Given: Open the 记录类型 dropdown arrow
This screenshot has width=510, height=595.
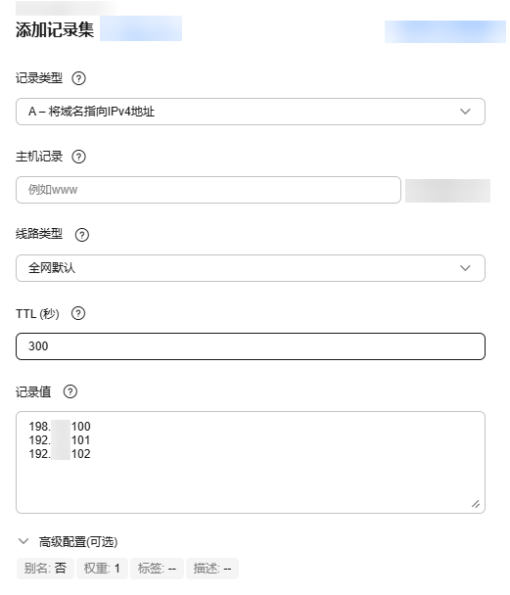Looking at the screenshot, I should pos(465,112).
